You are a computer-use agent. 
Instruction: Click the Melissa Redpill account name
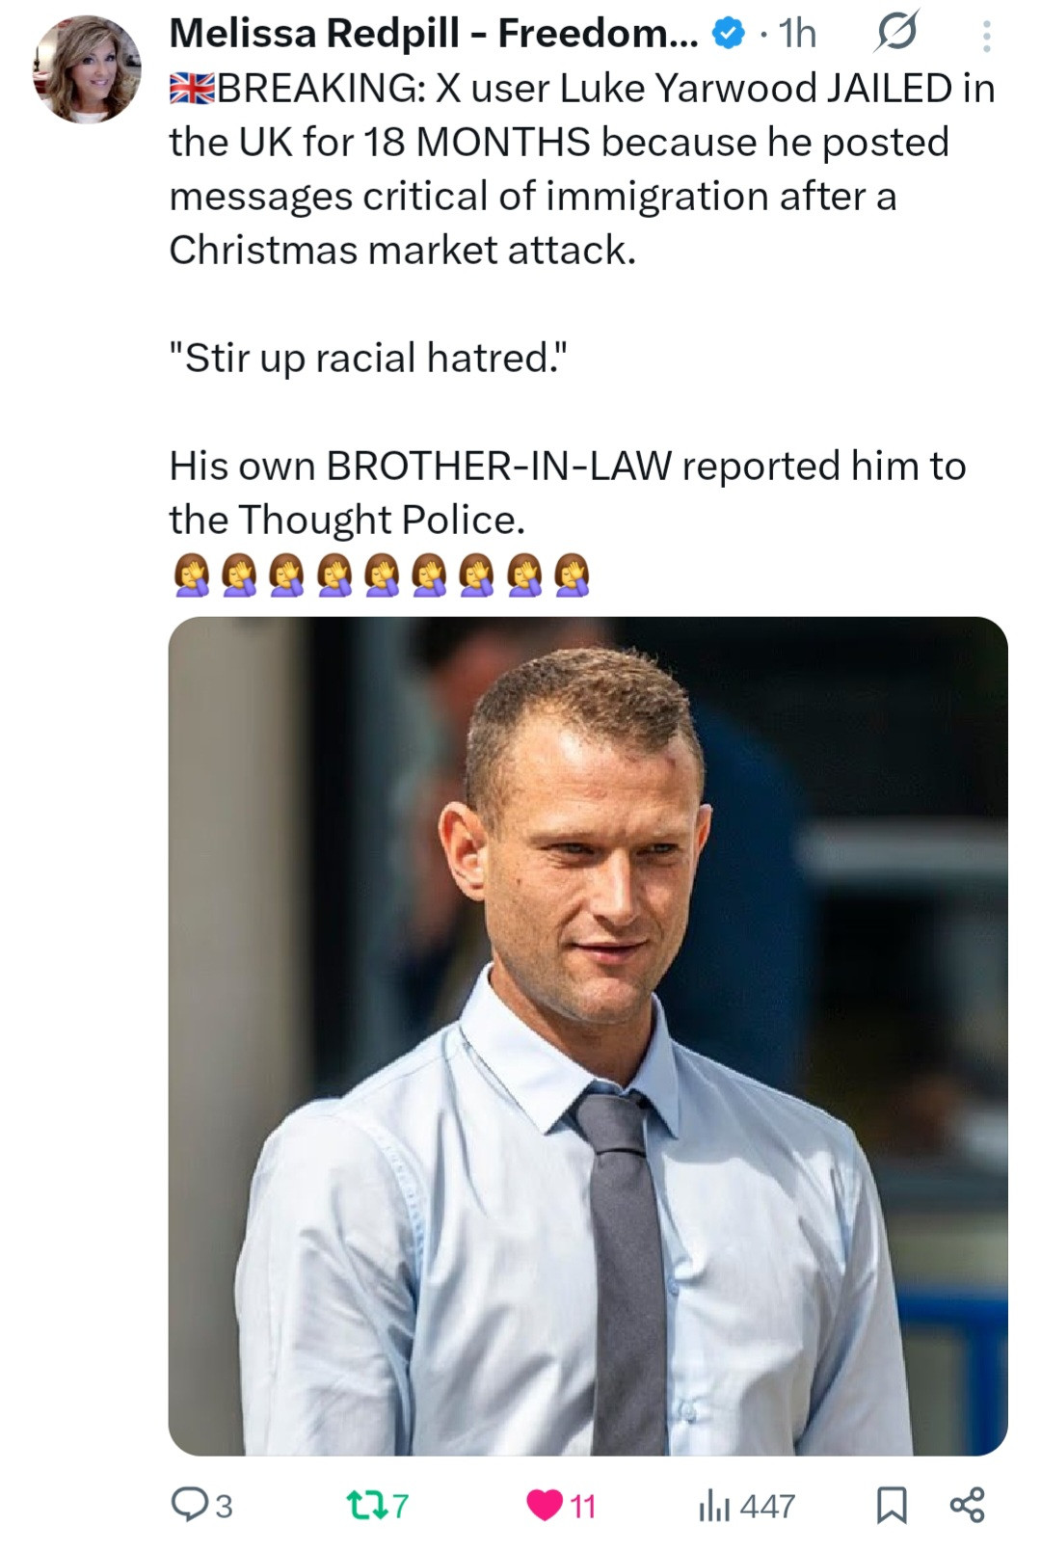(x=424, y=34)
